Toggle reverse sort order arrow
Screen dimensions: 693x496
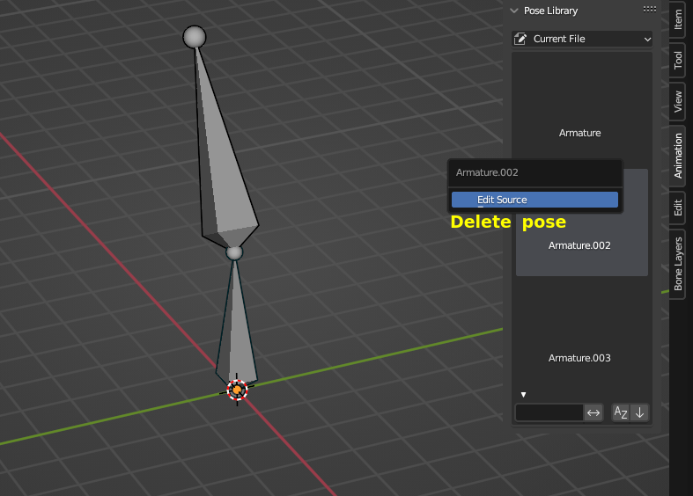639,412
